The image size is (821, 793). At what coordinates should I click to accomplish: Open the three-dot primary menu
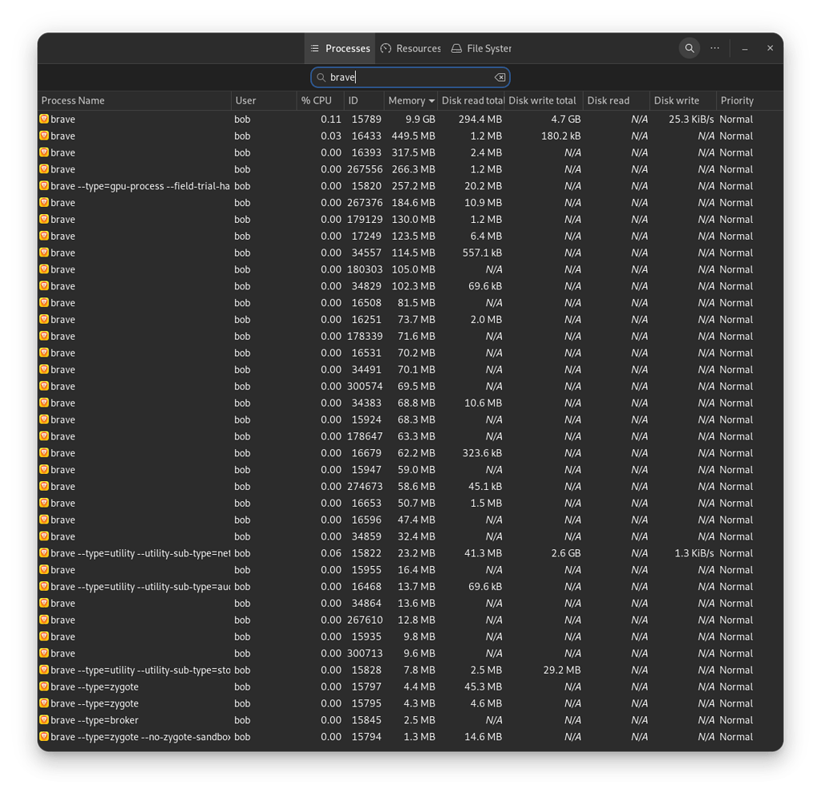(714, 48)
